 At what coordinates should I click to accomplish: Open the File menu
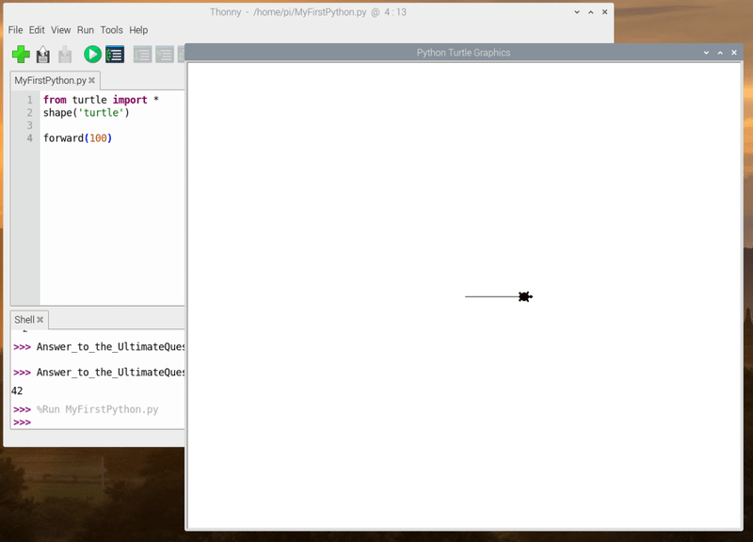point(15,30)
